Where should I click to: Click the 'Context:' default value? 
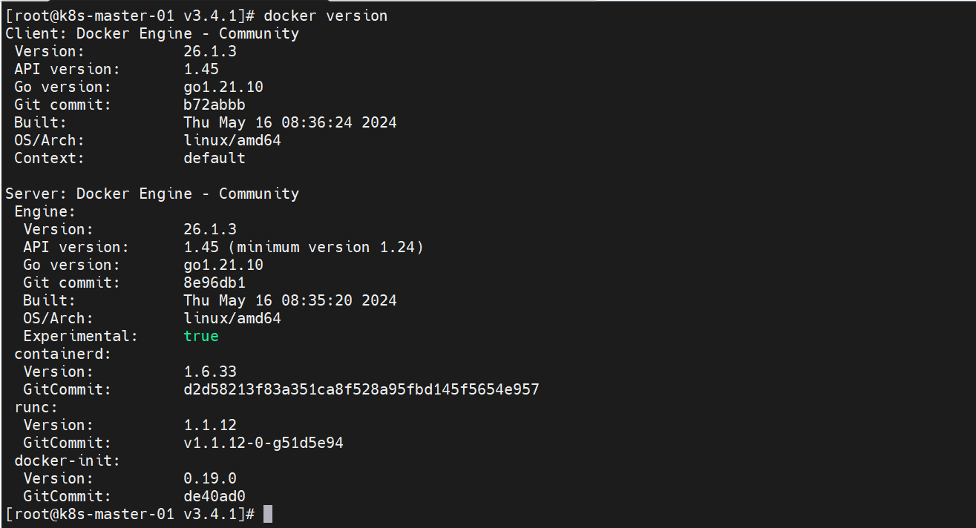point(214,158)
